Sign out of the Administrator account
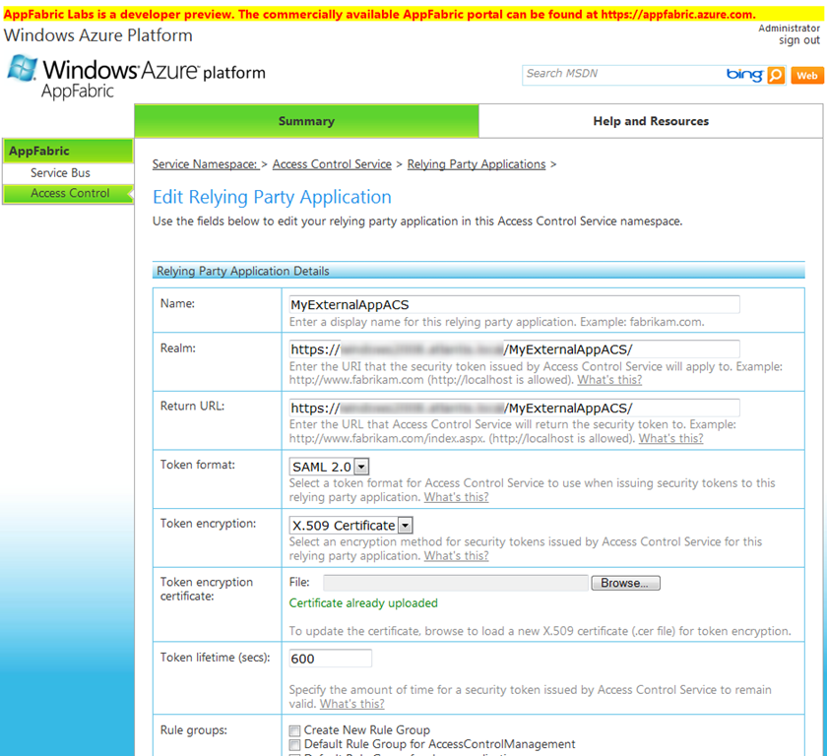The image size is (827, 756). 799,40
